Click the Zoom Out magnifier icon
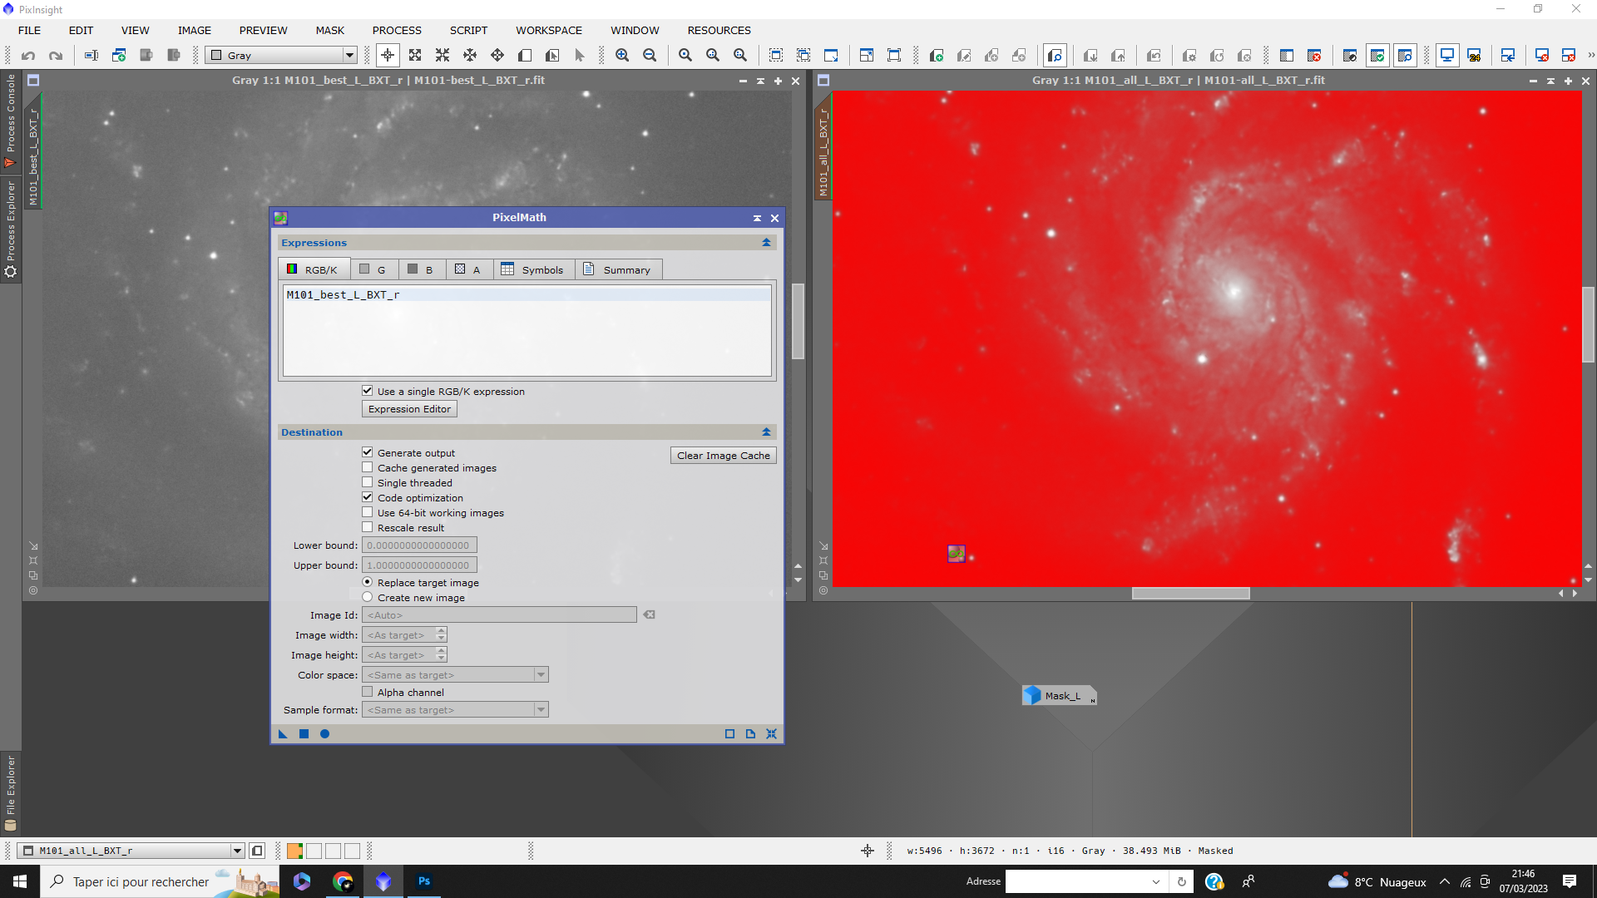1597x898 pixels. tap(650, 56)
